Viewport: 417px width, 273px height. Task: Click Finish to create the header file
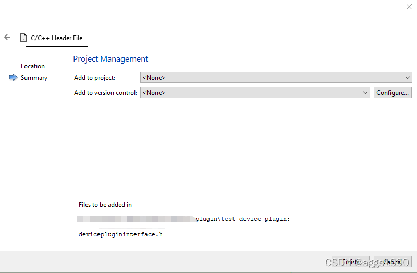point(350,262)
